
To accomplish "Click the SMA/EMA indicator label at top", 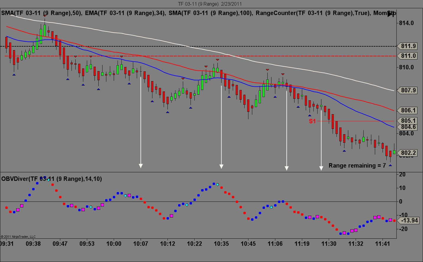I will [198, 13].
